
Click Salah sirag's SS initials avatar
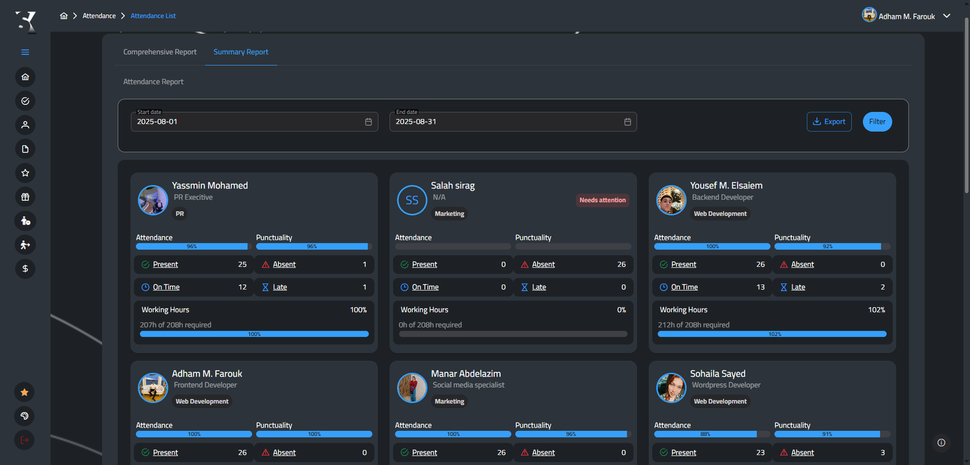tap(412, 200)
